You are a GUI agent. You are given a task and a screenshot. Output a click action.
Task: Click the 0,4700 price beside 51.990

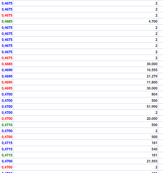click(x=6, y=106)
